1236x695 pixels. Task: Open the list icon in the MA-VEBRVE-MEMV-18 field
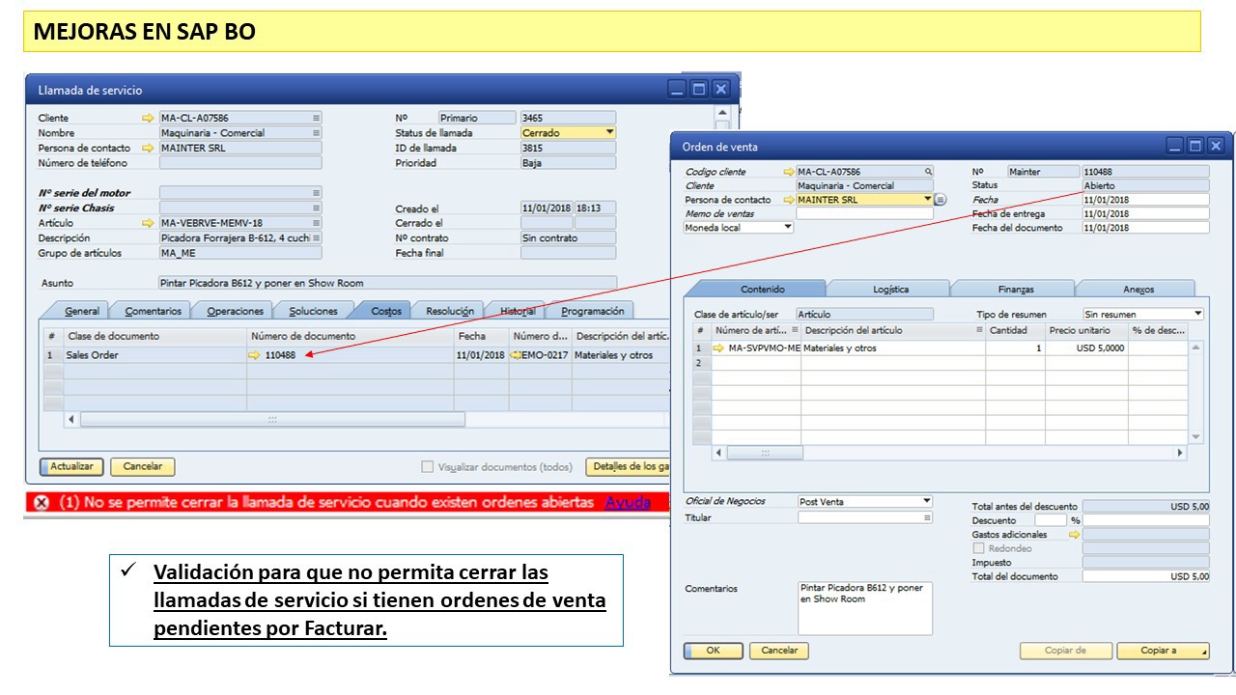pos(316,223)
